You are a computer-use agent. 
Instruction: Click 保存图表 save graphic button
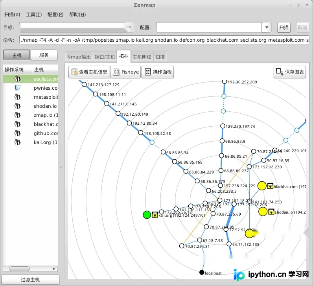(290, 72)
